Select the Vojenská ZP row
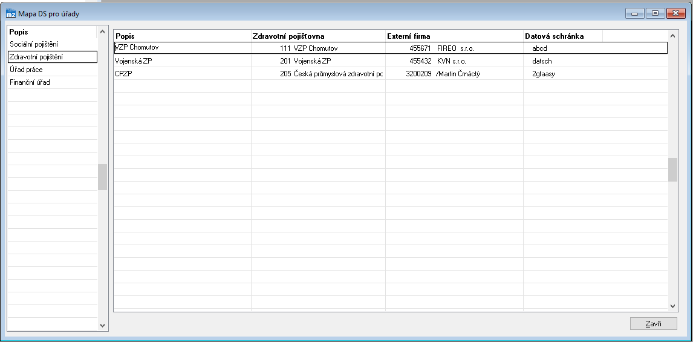The image size is (693, 342). point(391,61)
